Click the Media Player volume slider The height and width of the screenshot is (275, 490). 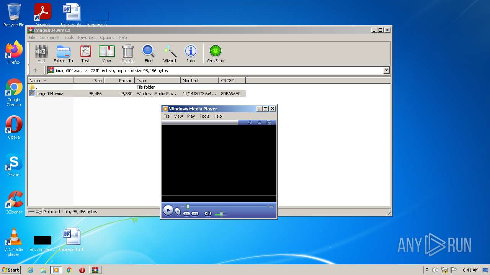(220, 214)
